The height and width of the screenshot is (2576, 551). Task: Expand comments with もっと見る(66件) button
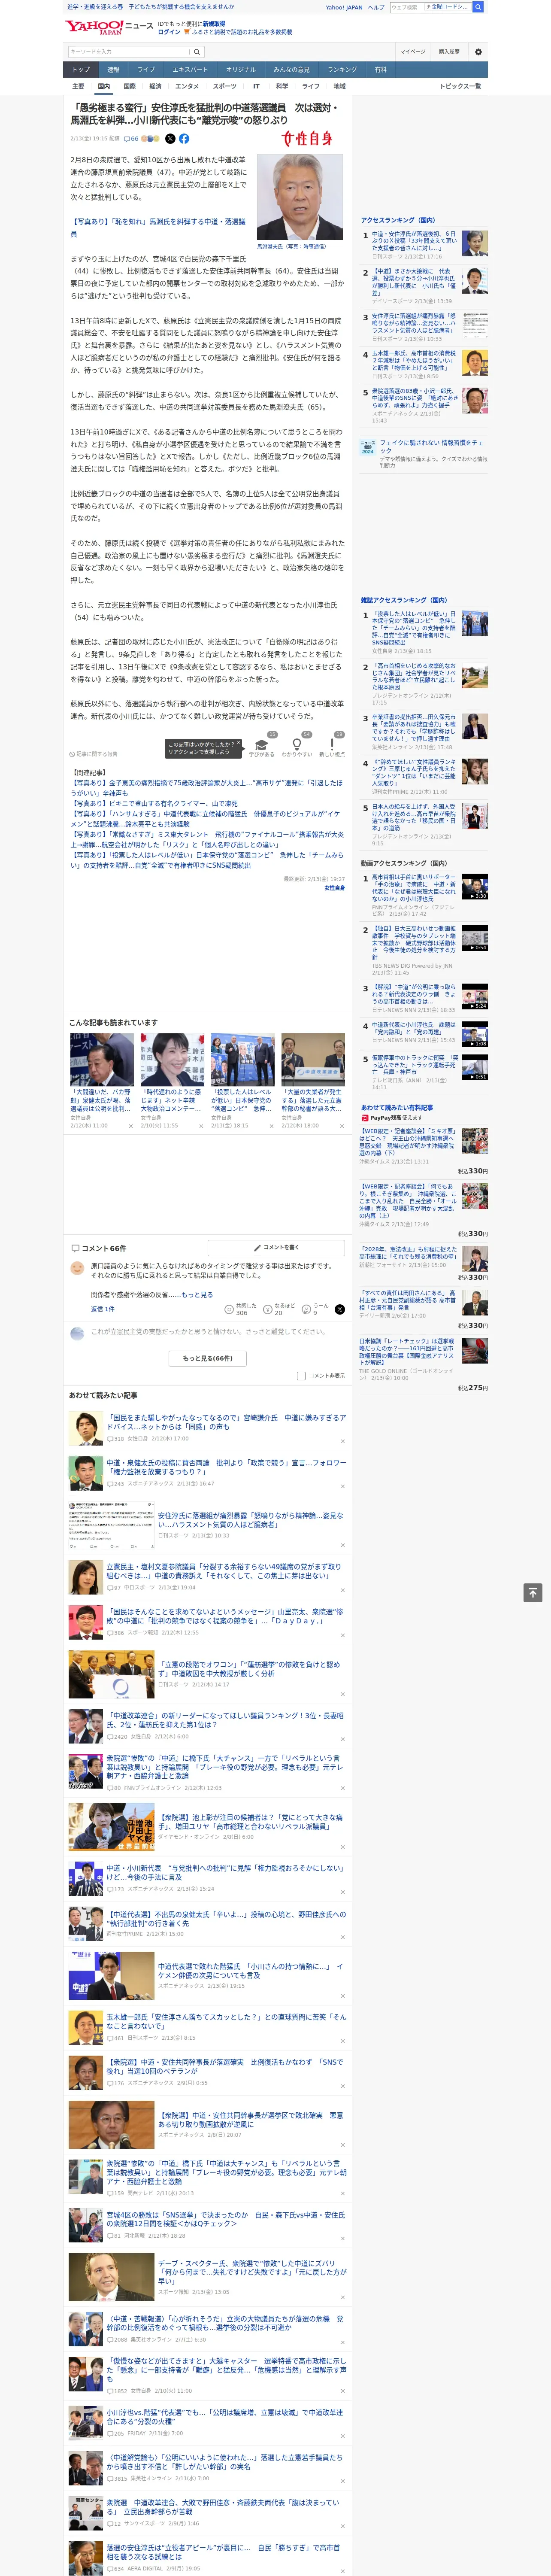tap(208, 1358)
